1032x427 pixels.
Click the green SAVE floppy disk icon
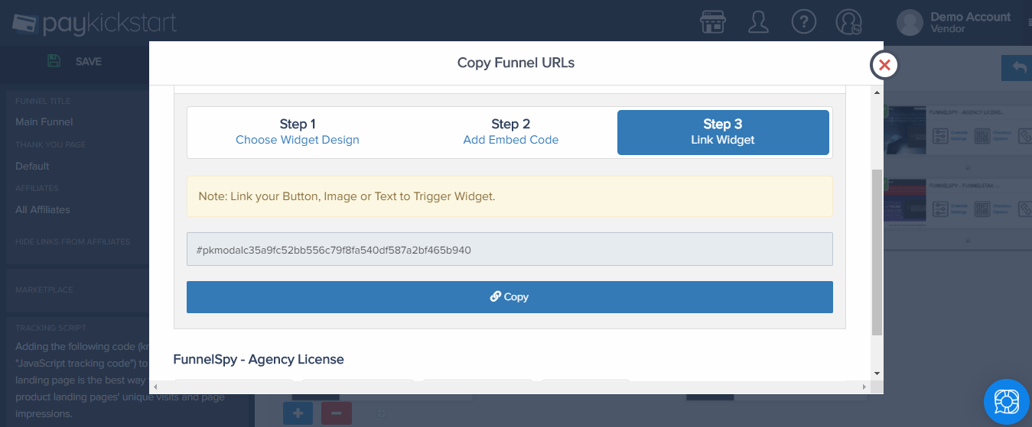click(x=54, y=61)
